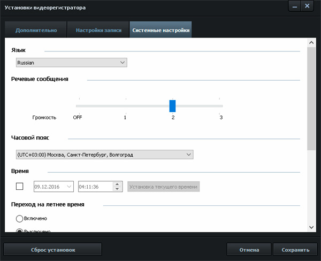Expand the Часовой пояс timezone dropdown

coord(104,155)
